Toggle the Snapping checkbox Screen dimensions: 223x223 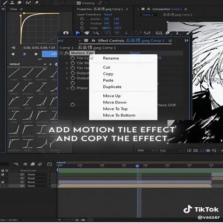coord(78,3)
